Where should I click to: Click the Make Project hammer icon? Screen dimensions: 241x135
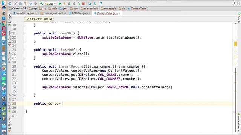point(41,3)
